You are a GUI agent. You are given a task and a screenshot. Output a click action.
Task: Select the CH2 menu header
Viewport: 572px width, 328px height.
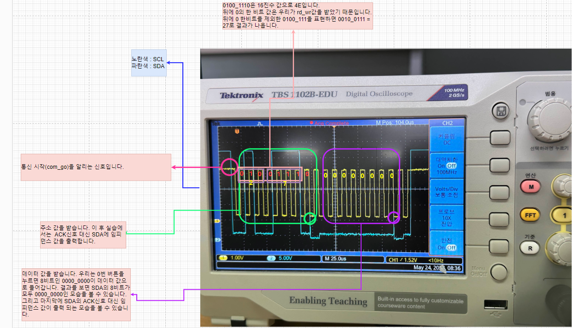coord(446,123)
